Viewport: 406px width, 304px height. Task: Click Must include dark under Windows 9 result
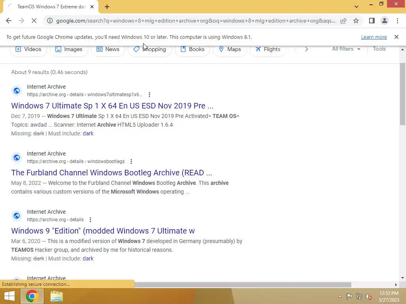[88, 258]
